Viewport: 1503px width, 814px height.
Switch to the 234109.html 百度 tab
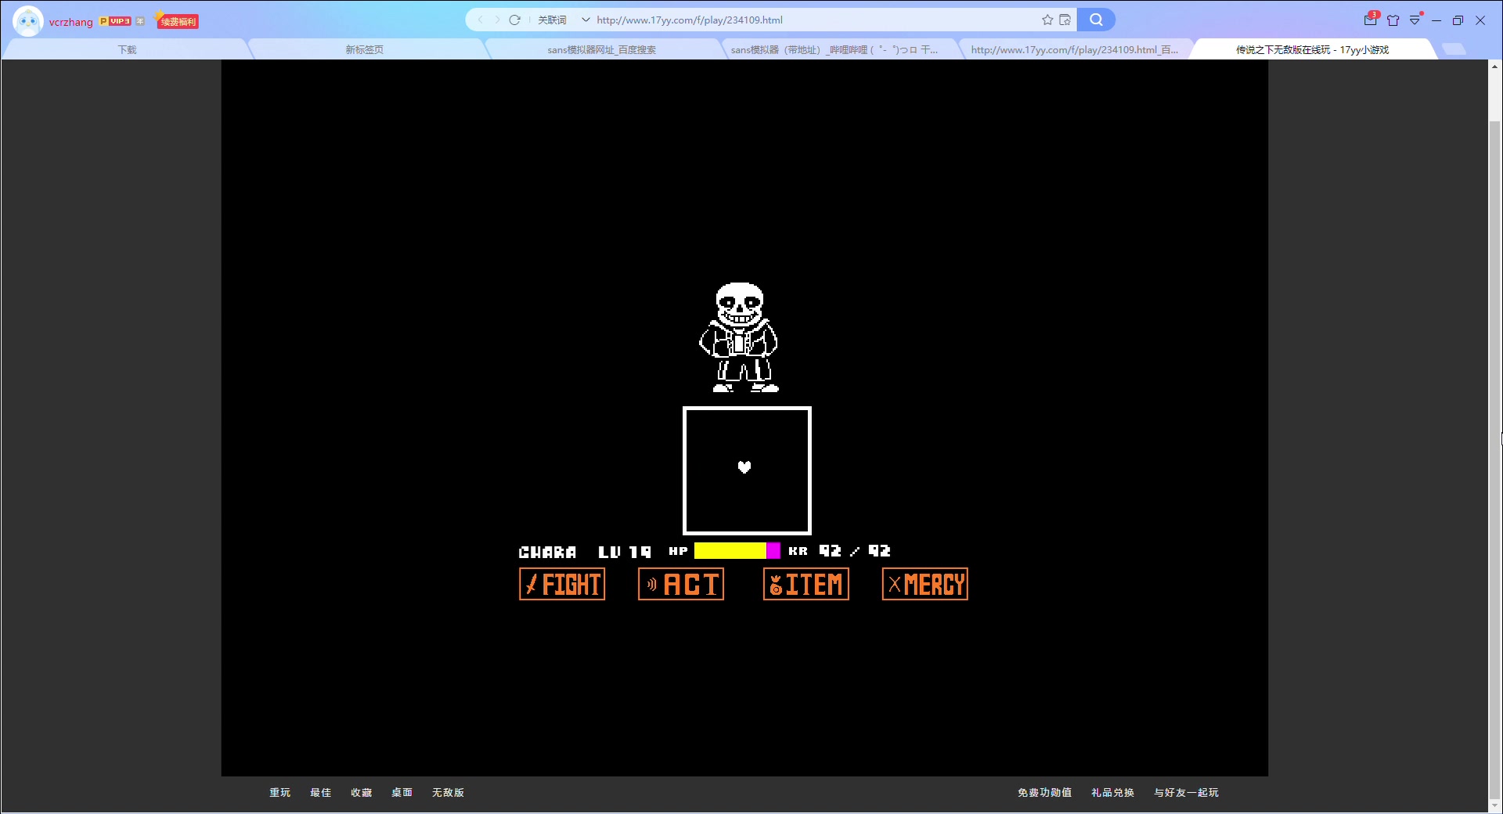[1074, 49]
